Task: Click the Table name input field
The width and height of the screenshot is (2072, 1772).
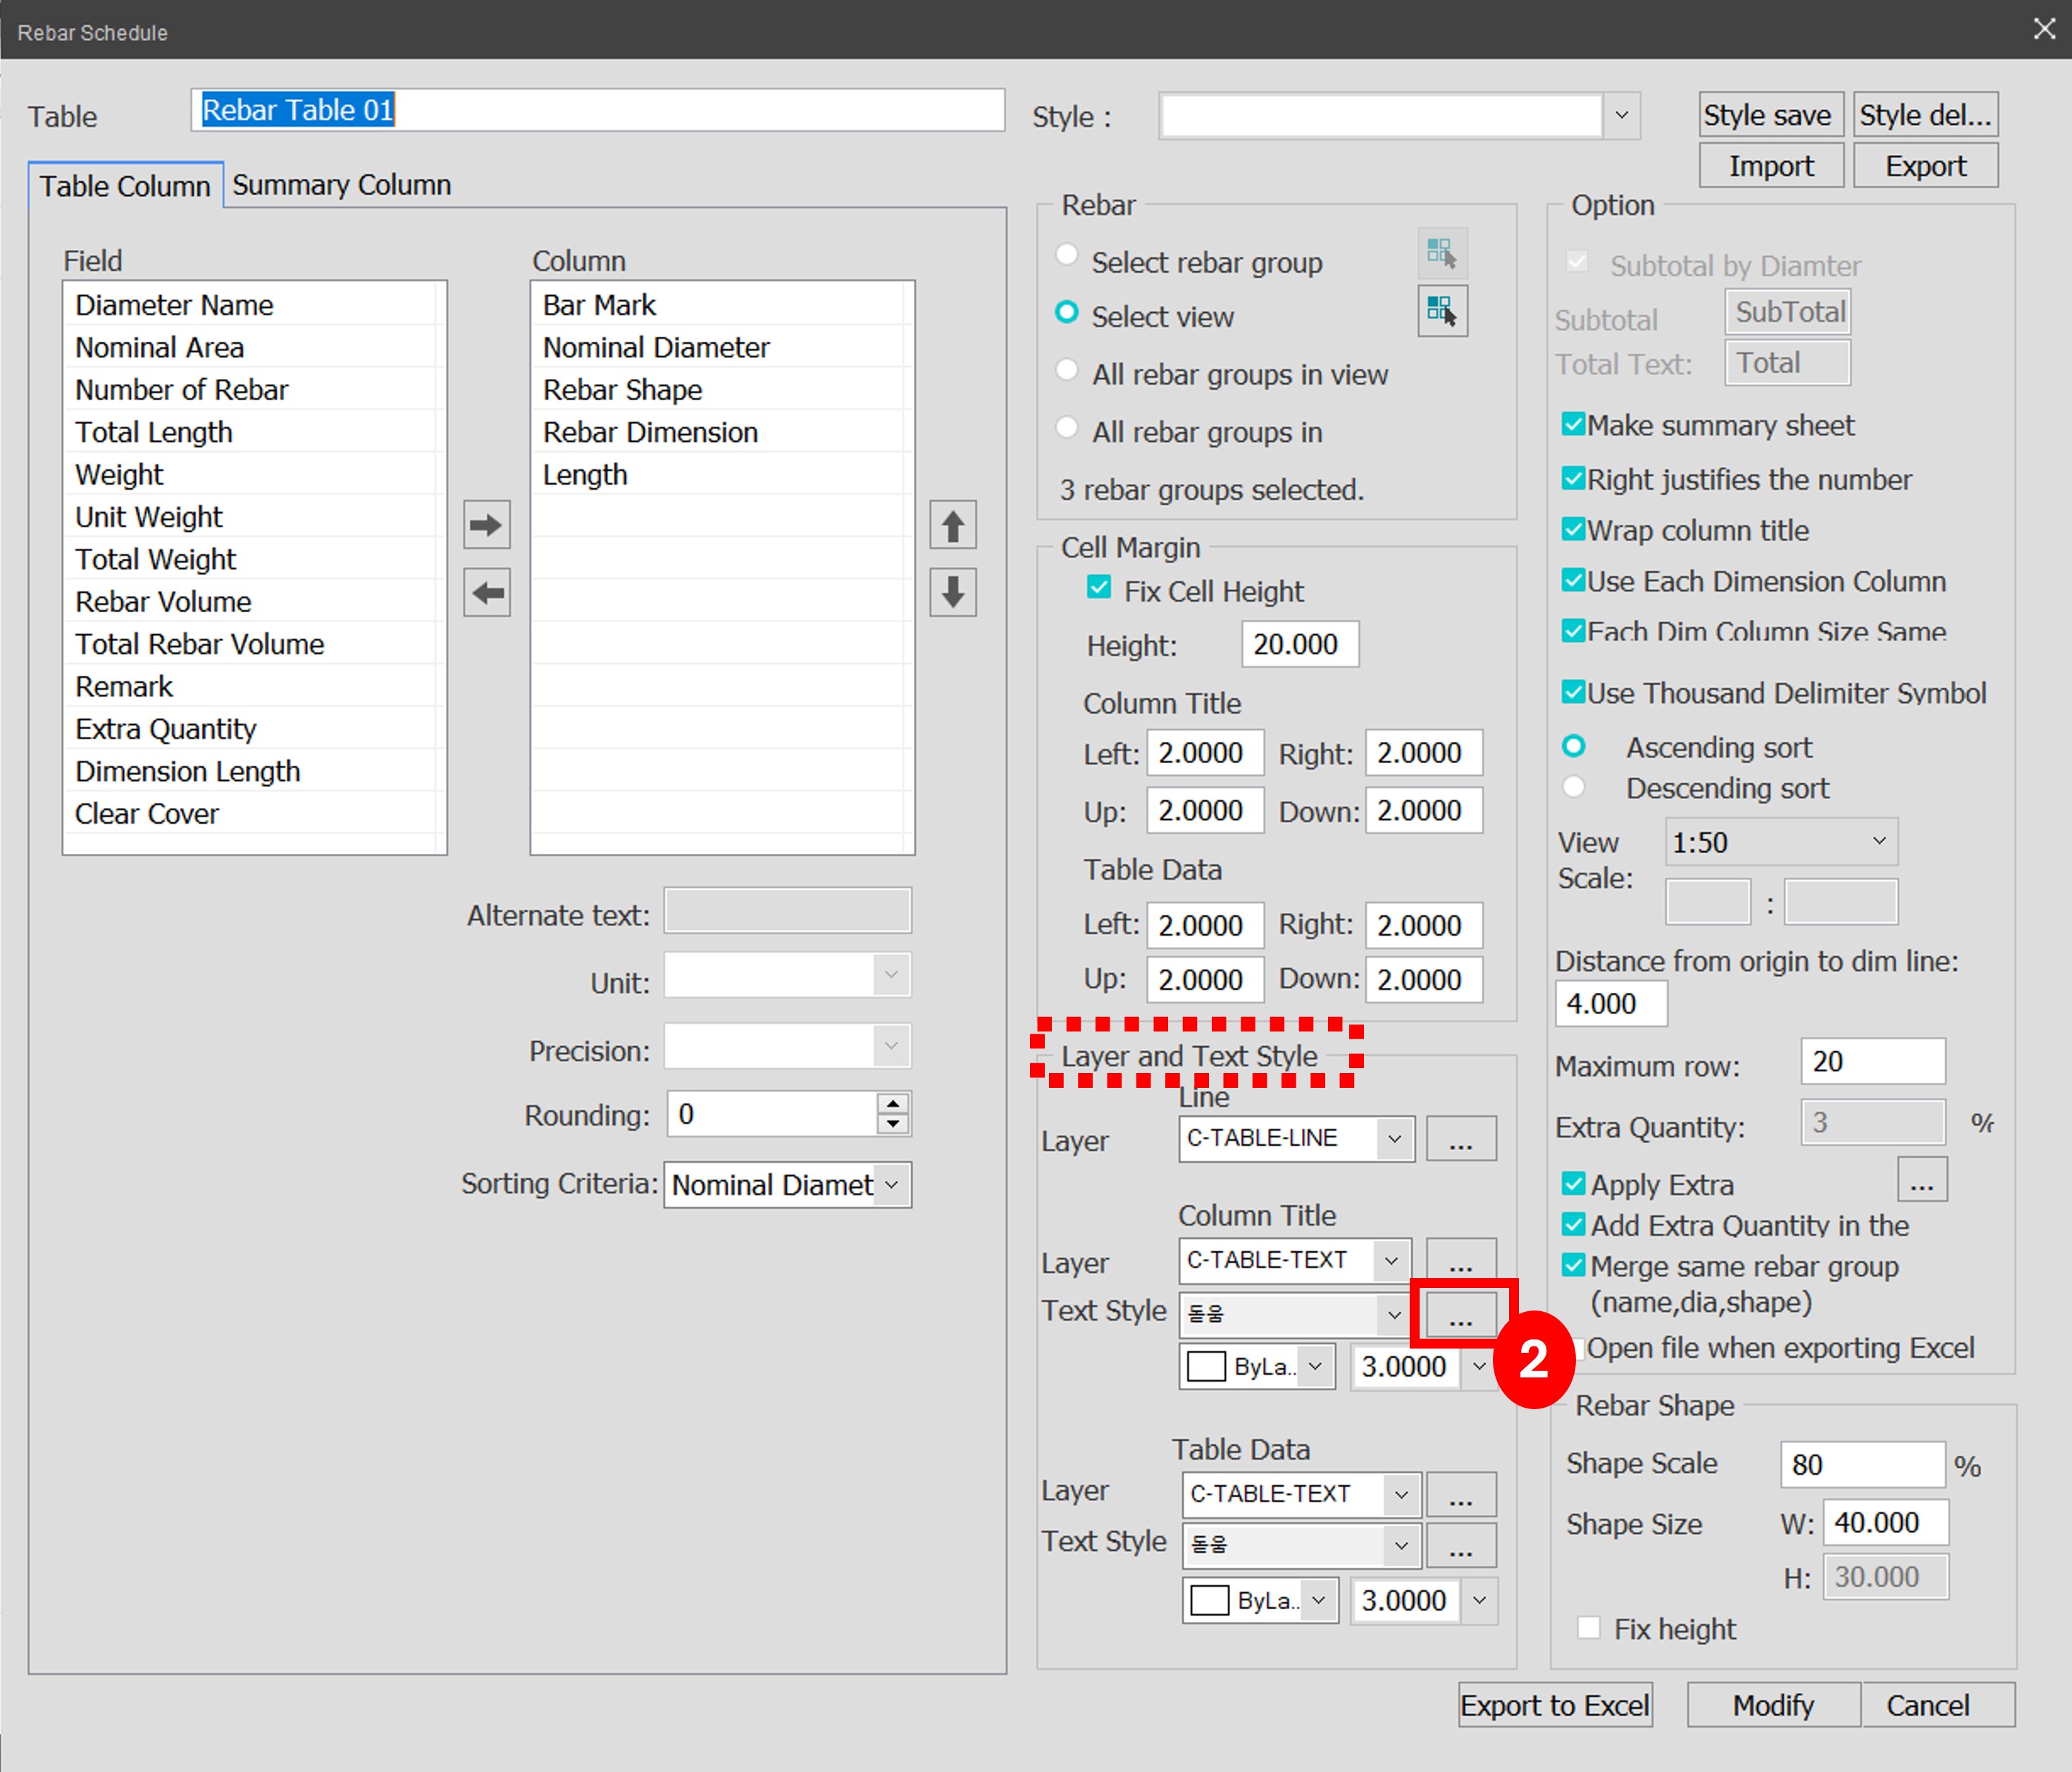Action: coord(598,110)
